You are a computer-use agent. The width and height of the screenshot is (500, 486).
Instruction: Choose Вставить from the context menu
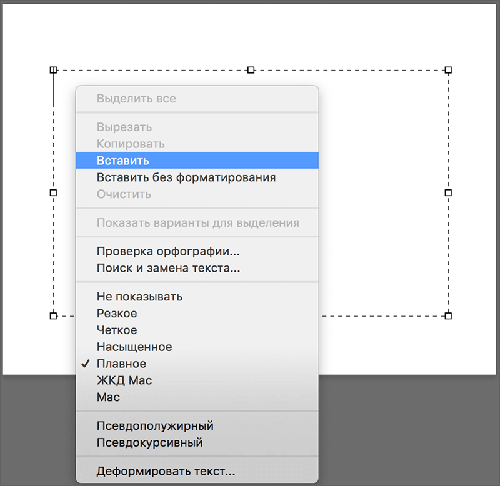(122, 161)
